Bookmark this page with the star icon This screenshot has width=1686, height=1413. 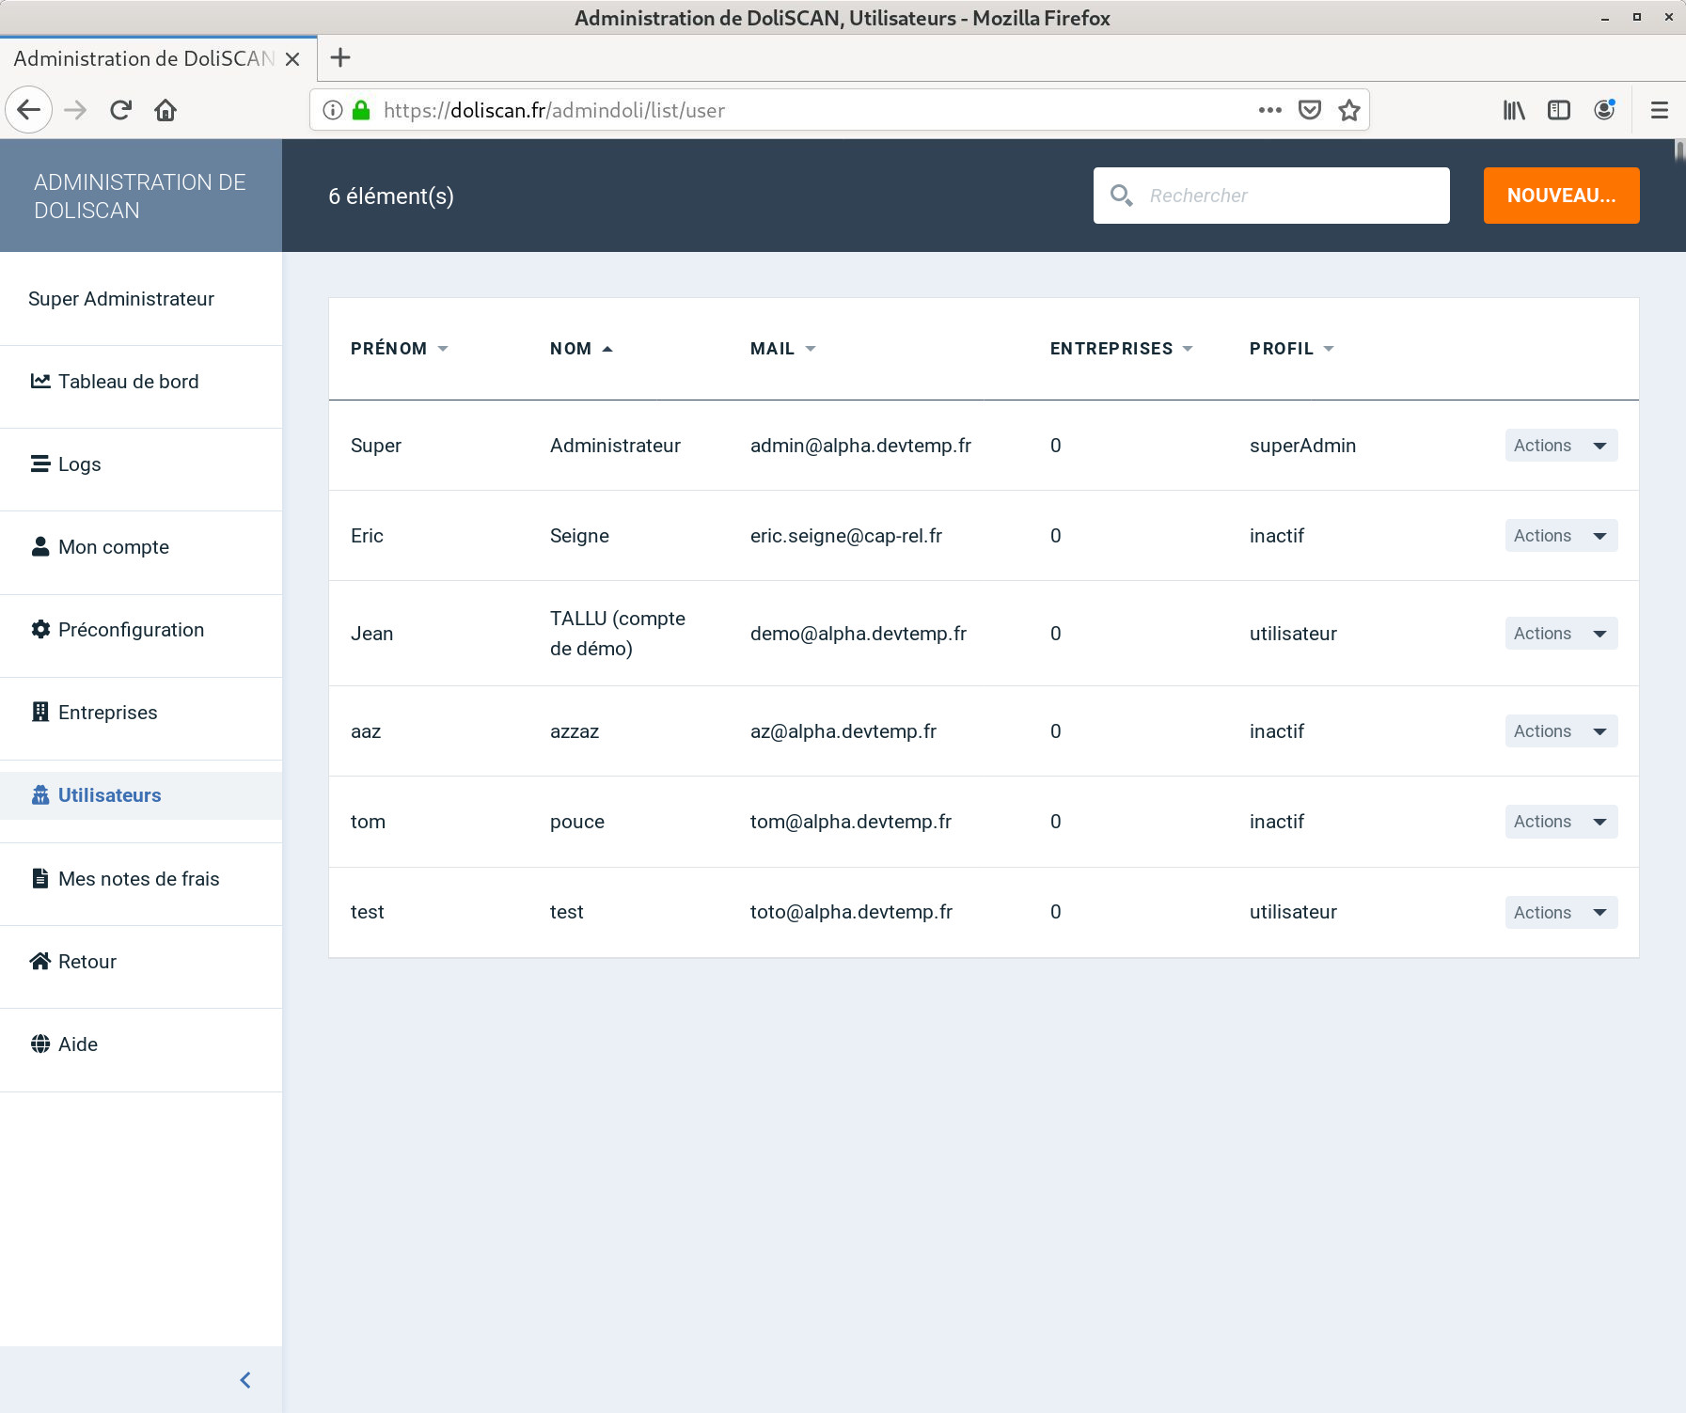point(1349,110)
